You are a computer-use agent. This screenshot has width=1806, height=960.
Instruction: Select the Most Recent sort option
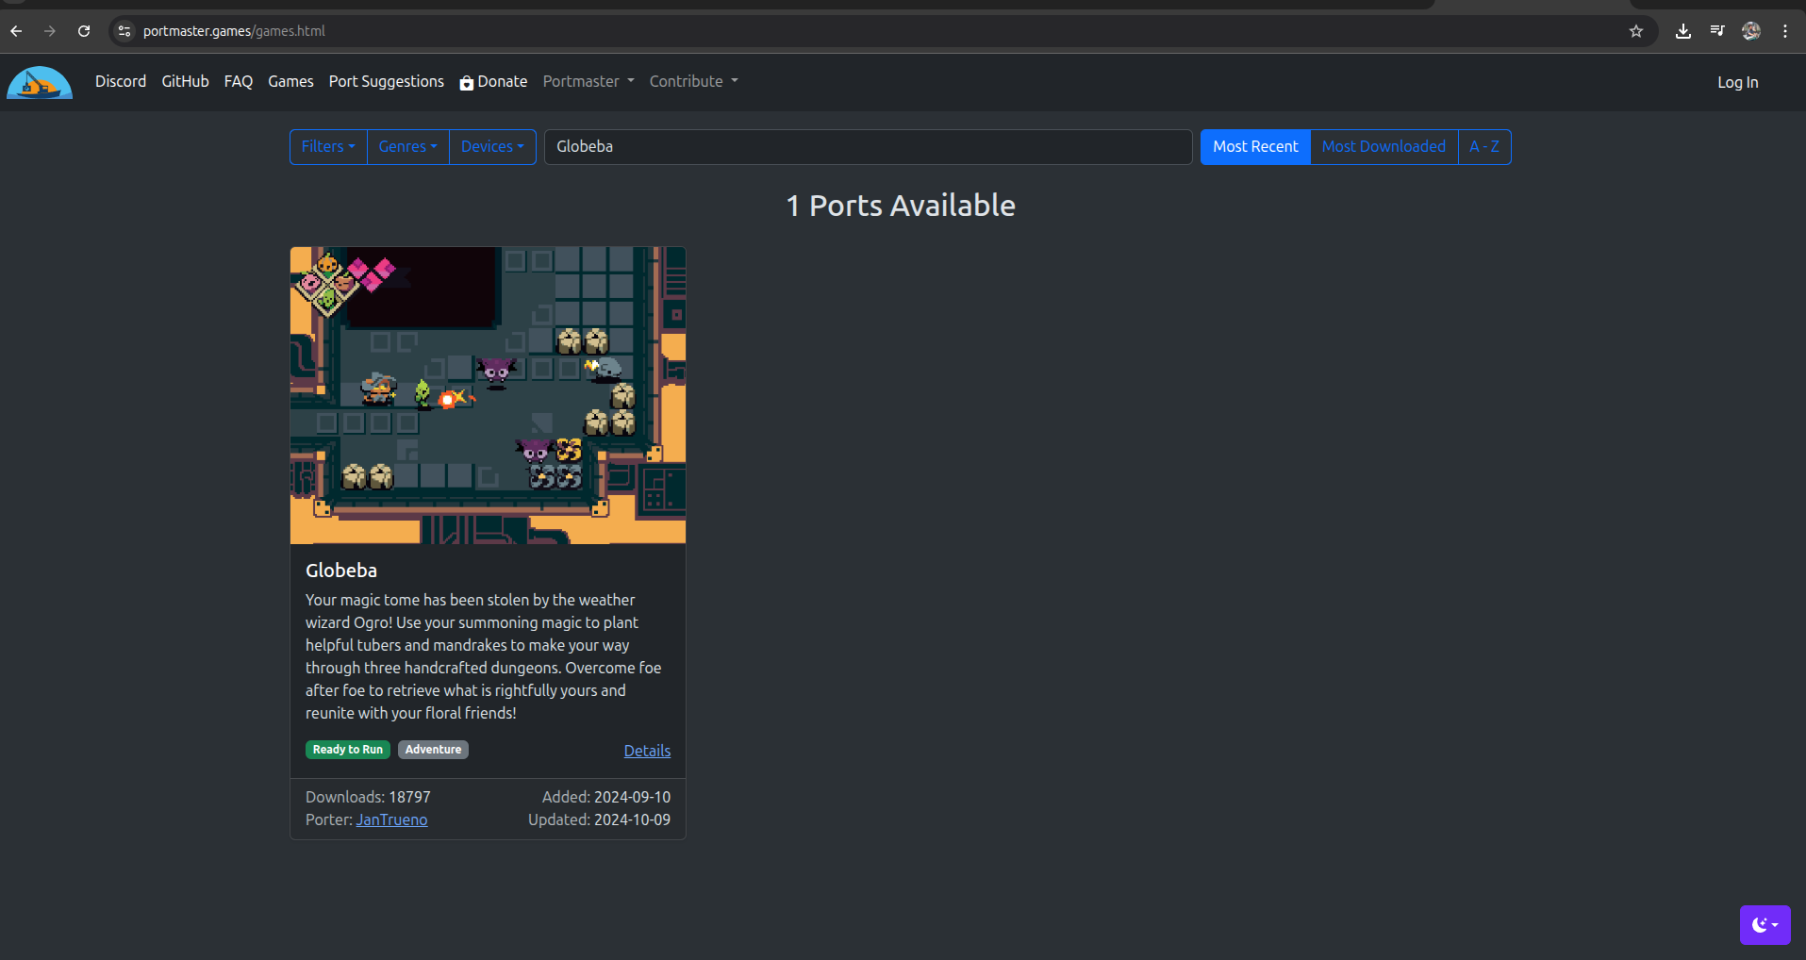1254,147
